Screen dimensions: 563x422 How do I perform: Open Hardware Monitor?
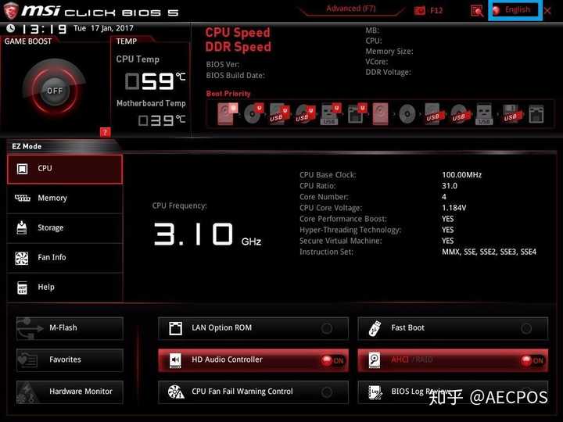70,392
